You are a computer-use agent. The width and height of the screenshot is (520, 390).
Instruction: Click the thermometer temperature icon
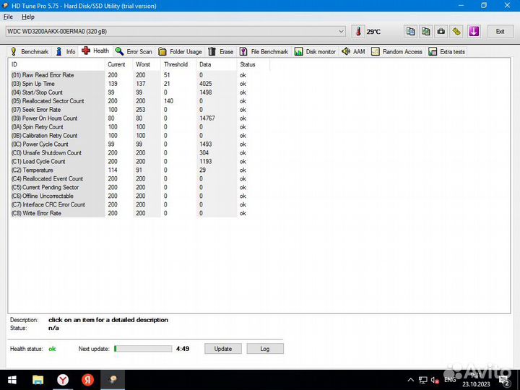(x=358, y=32)
